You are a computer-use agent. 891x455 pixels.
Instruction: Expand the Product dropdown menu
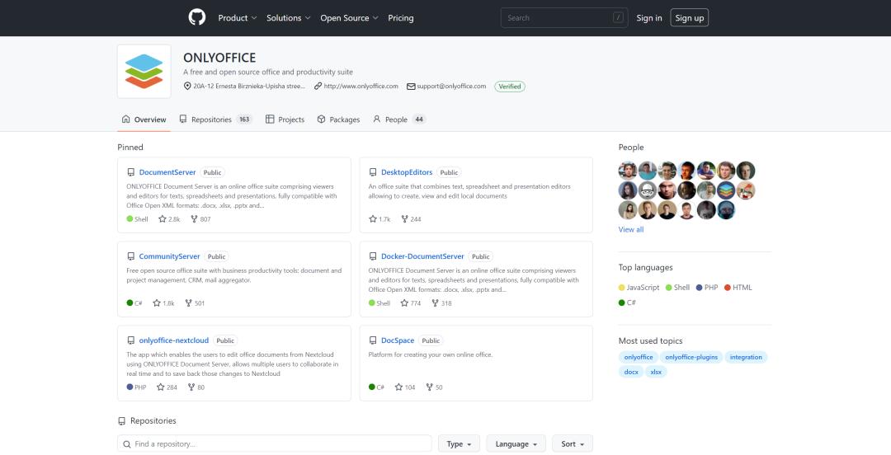click(x=237, y=18)
